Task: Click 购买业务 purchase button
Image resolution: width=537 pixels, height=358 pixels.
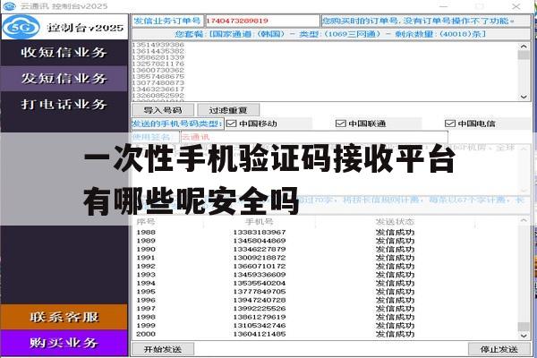Action: [x=64, y=343]
